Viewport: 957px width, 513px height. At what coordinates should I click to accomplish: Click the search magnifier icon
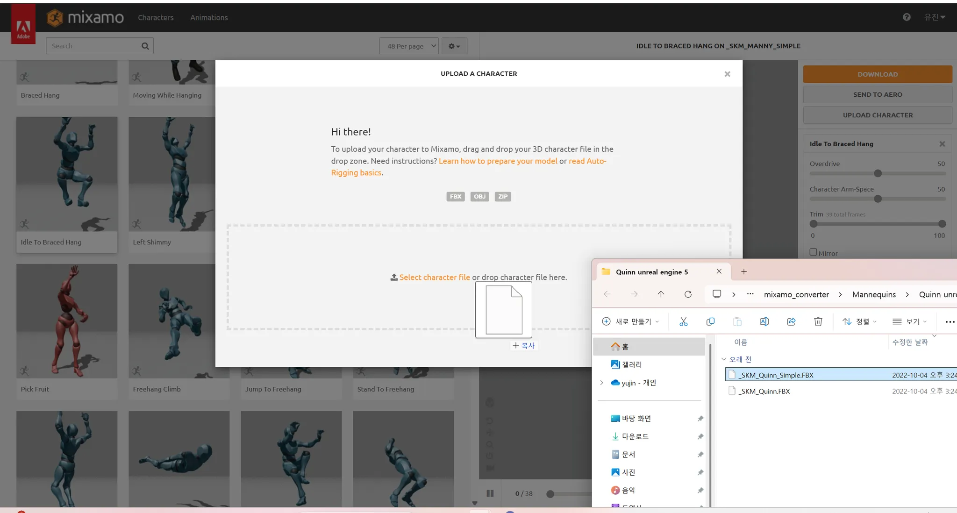click(x=145, y=46)
